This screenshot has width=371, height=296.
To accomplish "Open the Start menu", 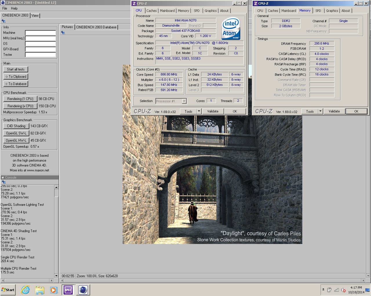I will pyautogui.click(x=8, y=290).
